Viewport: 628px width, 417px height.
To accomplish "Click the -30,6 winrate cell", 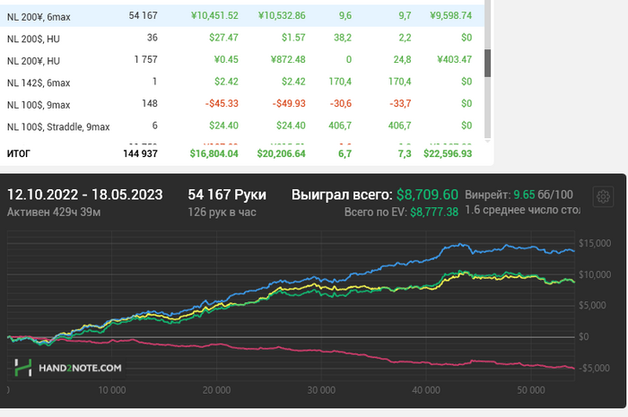I will 340,104.
